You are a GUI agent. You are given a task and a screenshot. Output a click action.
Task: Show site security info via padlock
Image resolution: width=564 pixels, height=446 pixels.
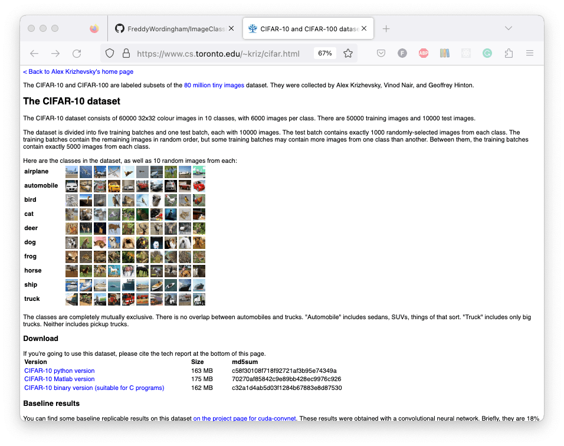(126, 54)
